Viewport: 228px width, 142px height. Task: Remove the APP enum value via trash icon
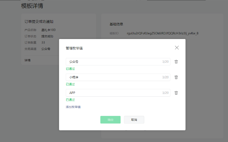point(176,93)
